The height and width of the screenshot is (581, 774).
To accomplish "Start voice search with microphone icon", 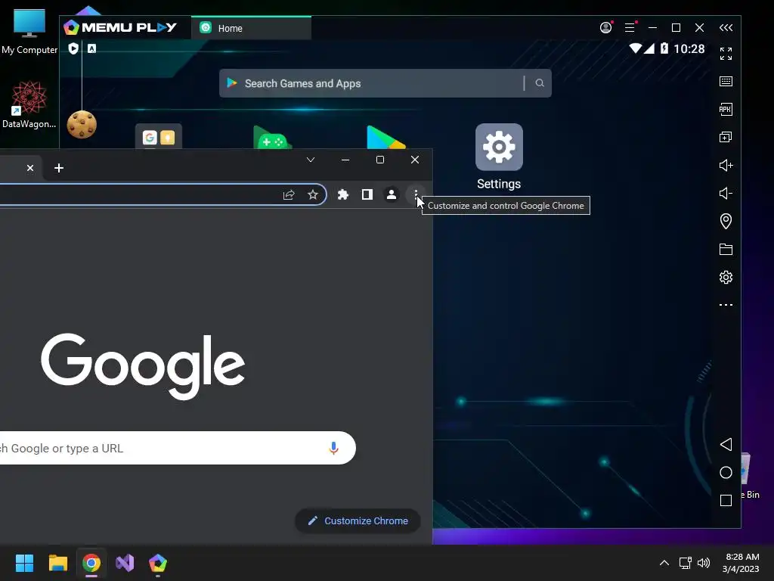I will coord(333,448).
